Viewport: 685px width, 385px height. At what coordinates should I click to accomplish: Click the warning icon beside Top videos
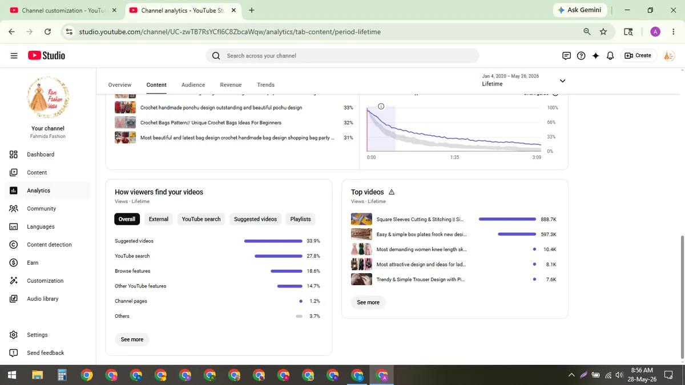392,192
